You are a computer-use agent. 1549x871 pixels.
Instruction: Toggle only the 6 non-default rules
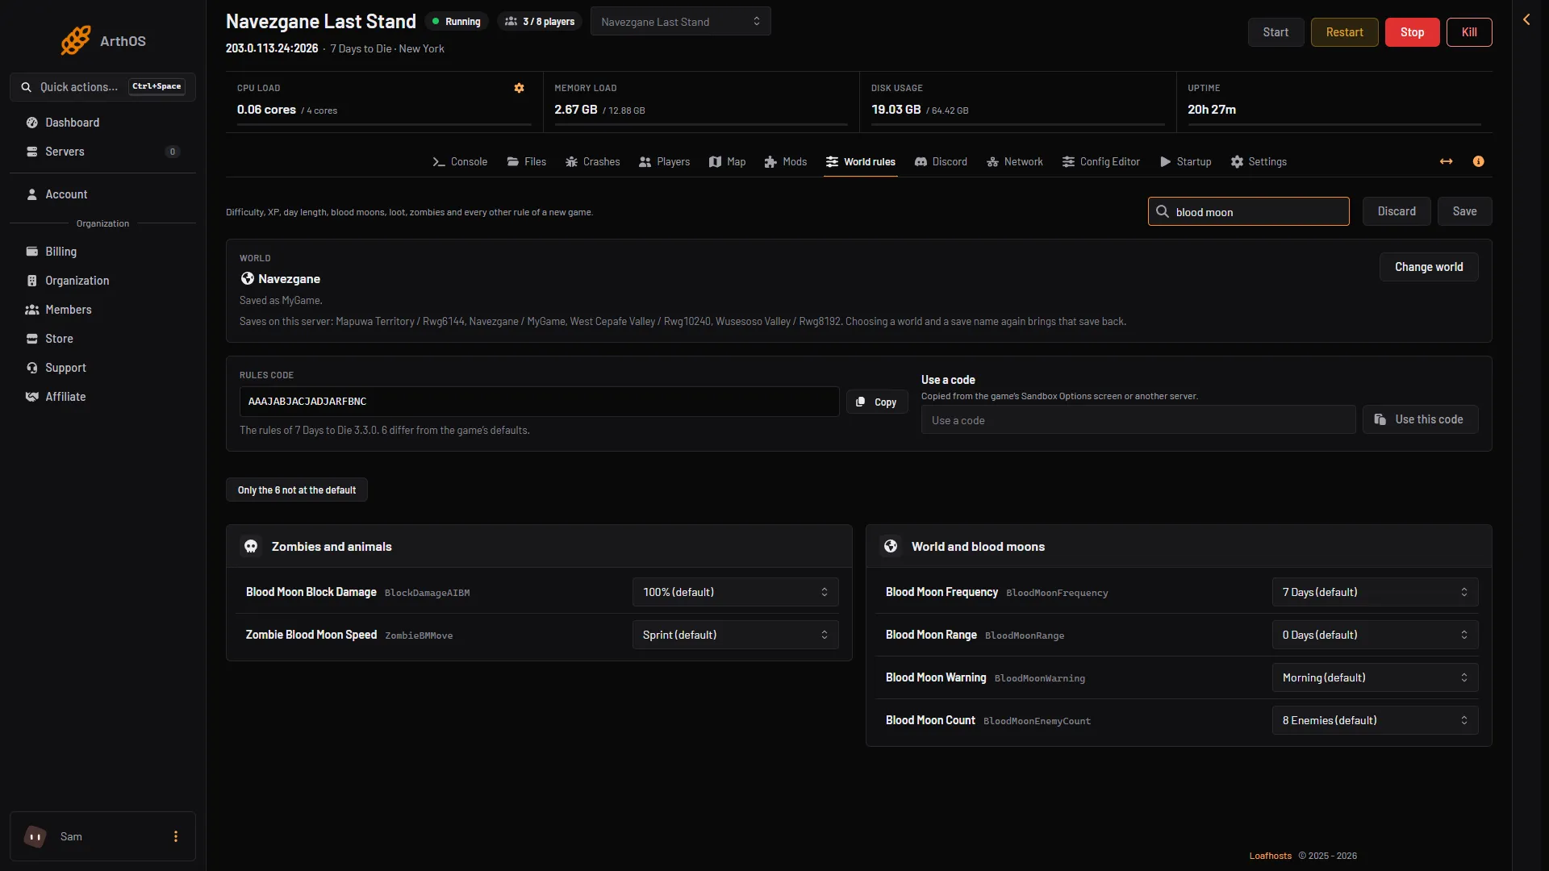pyautogui.click(x=296, y=490)
